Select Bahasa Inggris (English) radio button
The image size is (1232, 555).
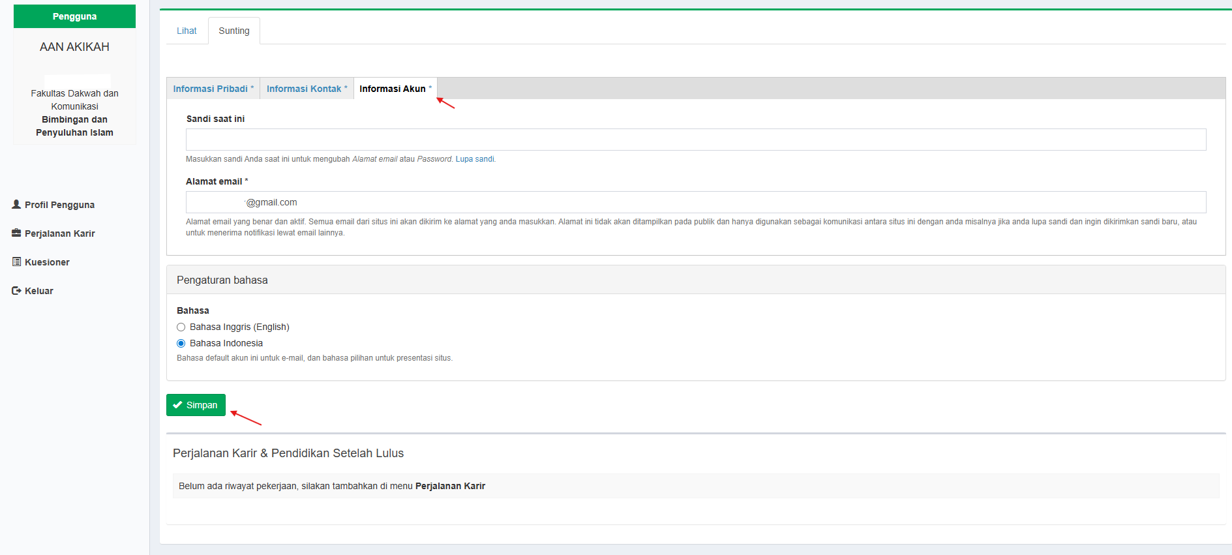[x=181, y=327]
